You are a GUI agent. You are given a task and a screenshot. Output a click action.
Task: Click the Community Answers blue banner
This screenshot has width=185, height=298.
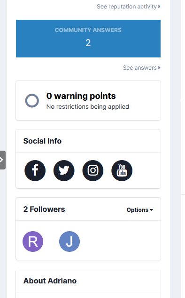click(x=88, y=39)
